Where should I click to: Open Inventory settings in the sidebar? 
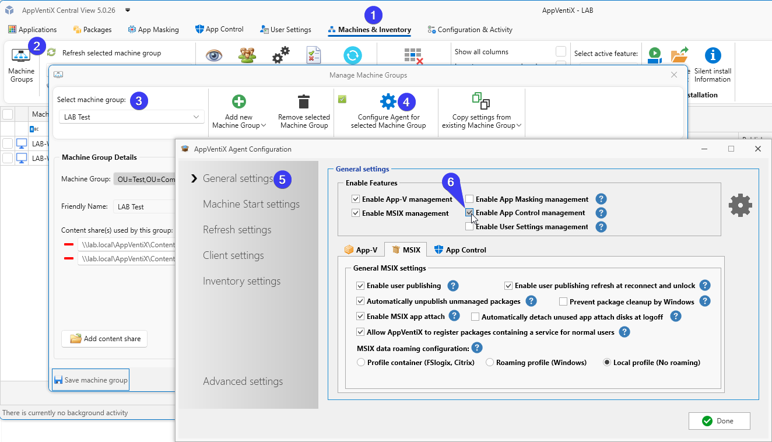click(241, 281)
